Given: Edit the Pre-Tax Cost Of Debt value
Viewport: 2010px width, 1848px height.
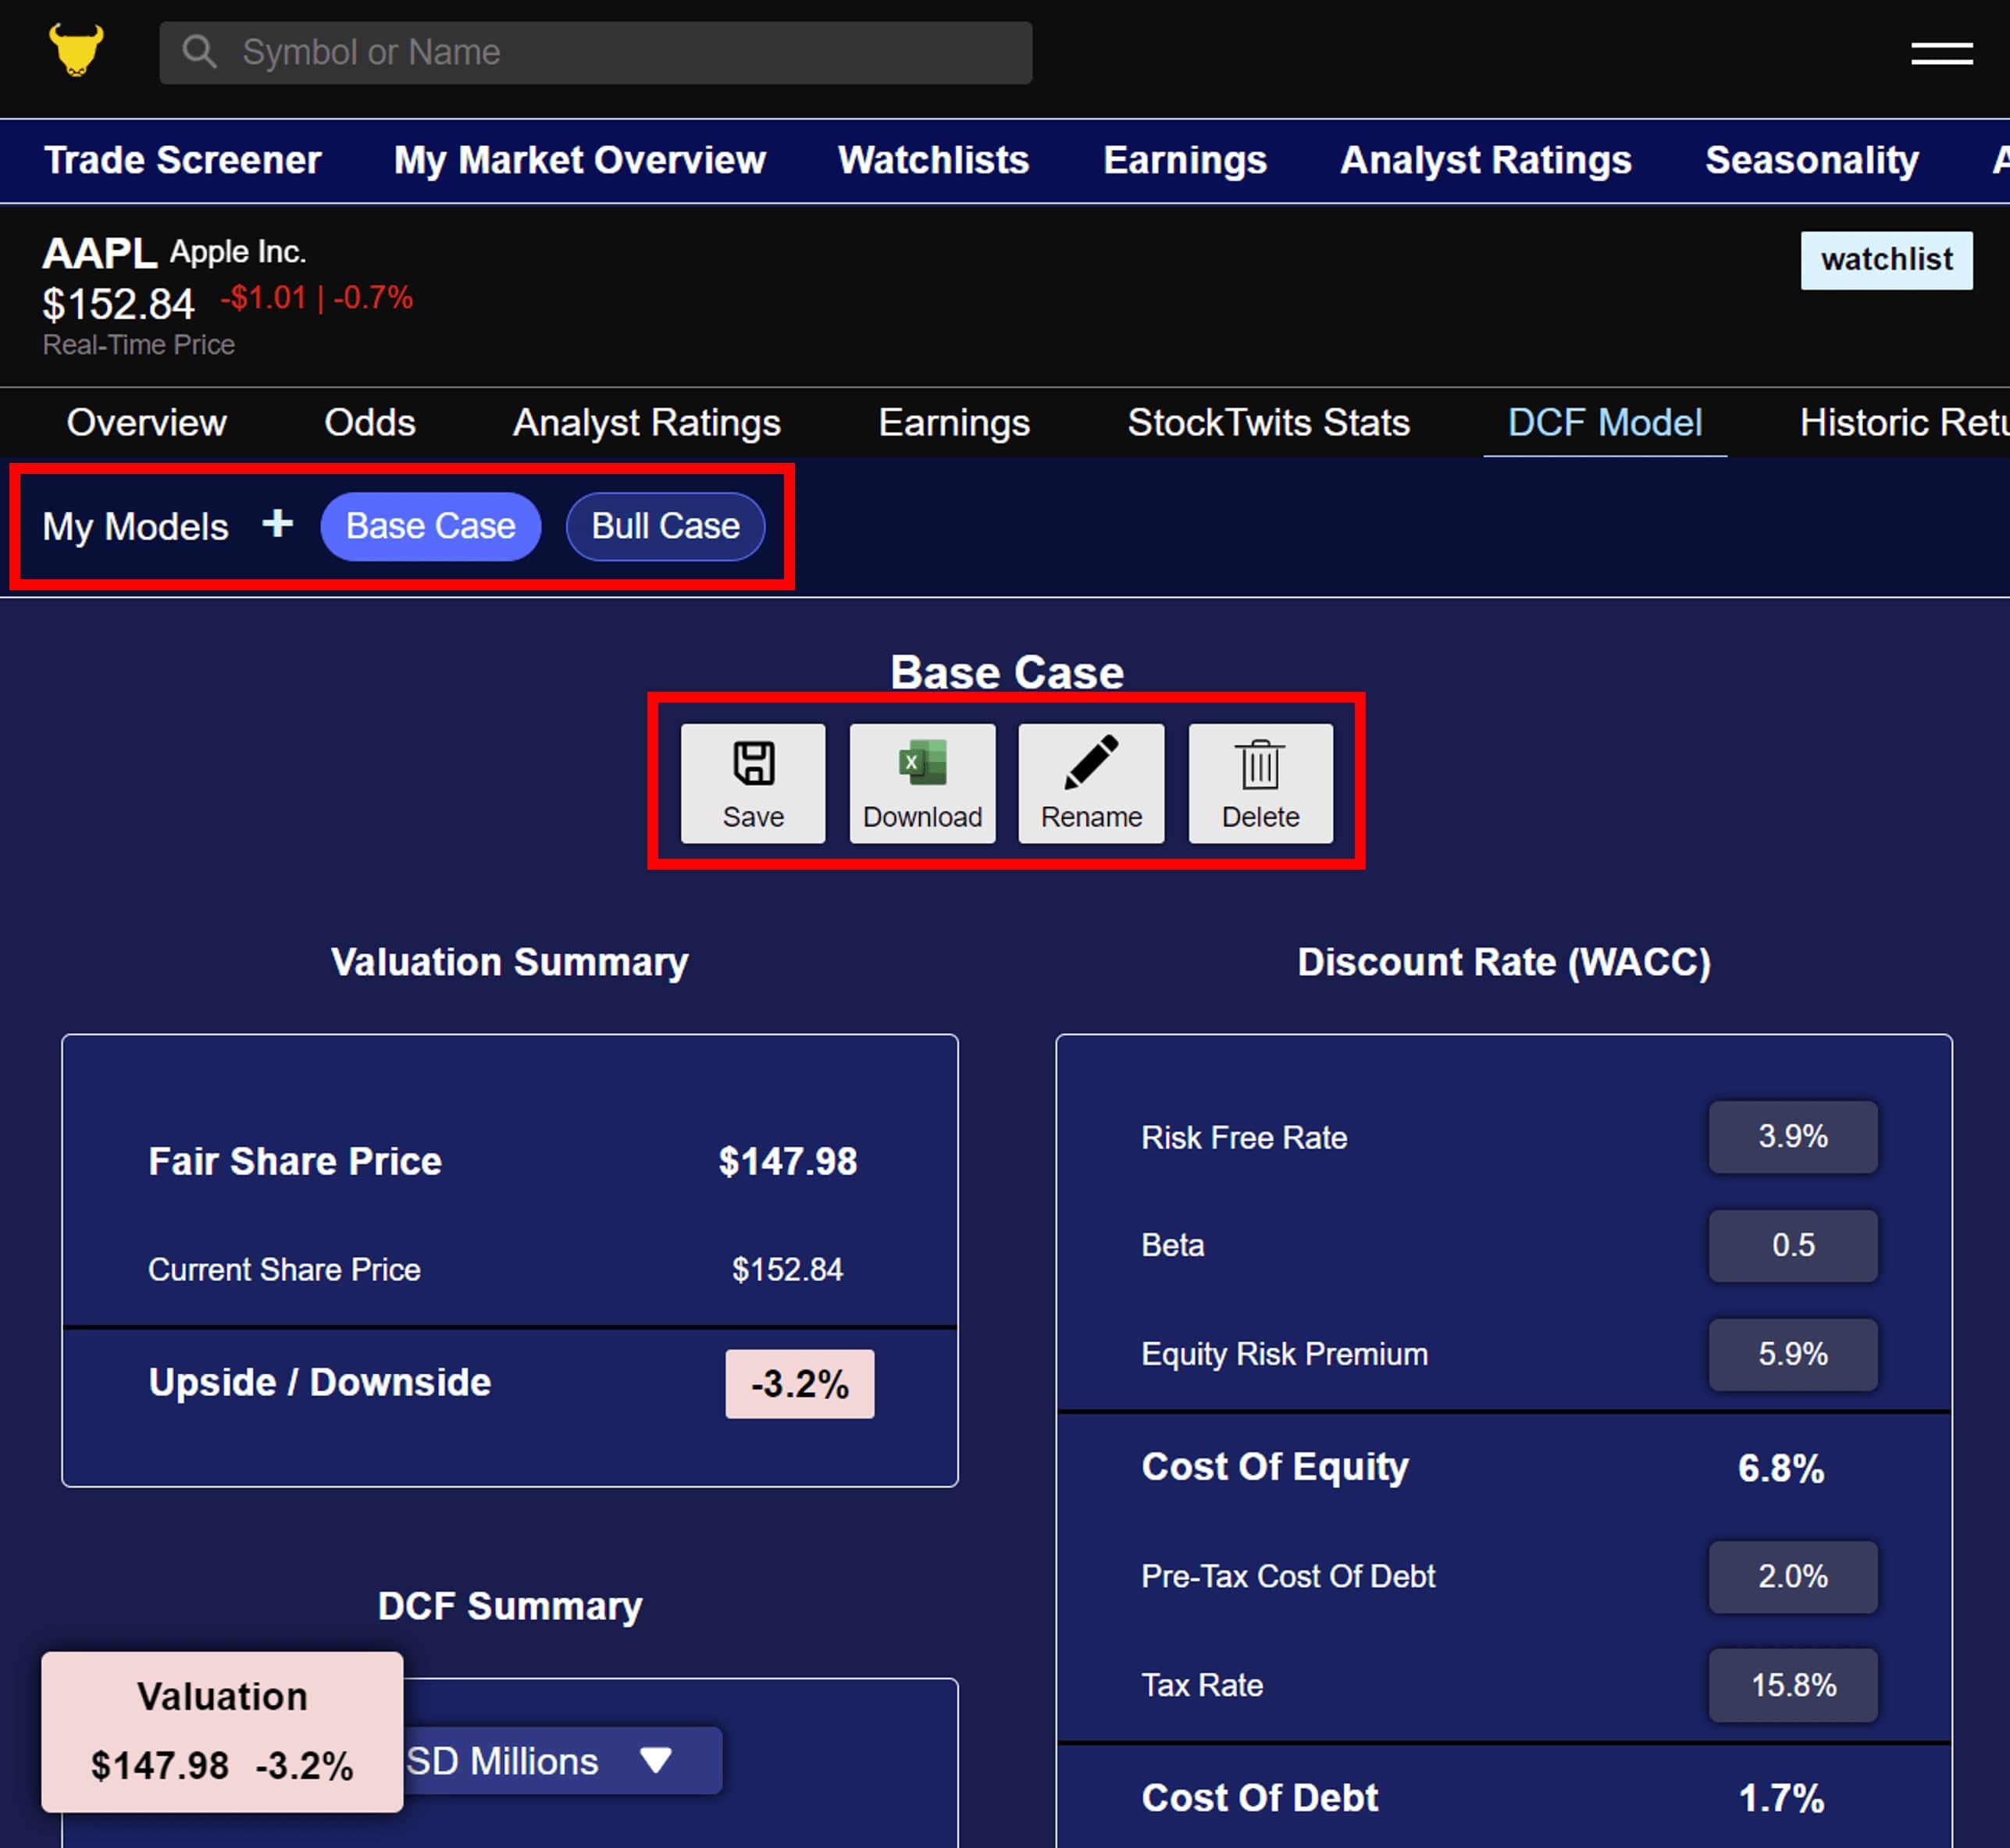Looking at the screenshot, I should (1793, 1577).
